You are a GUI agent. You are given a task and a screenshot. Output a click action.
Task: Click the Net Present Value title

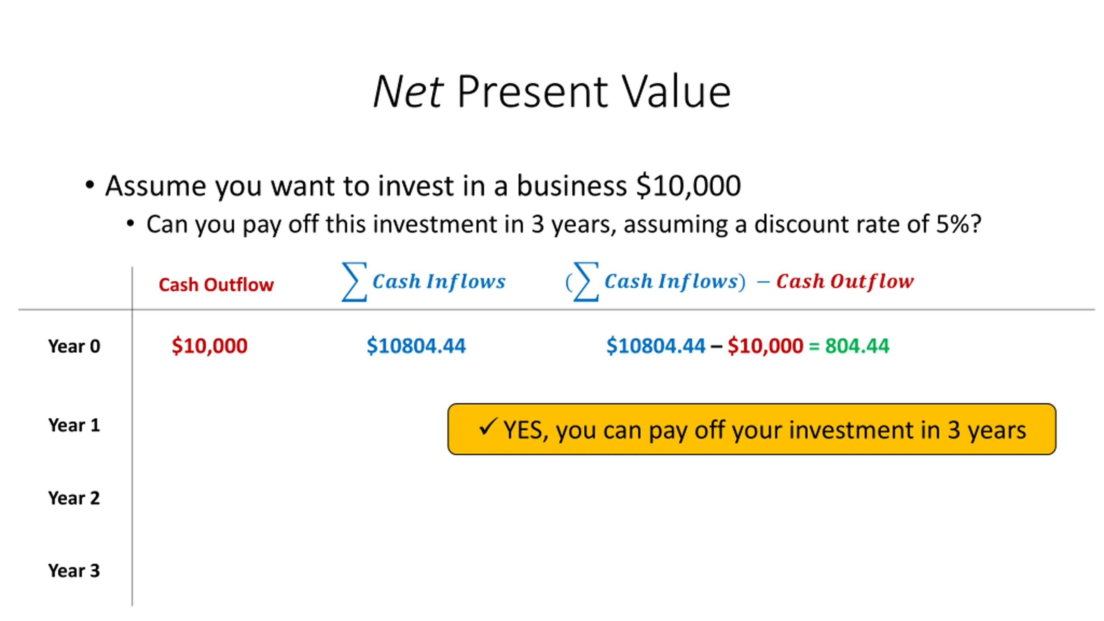pos(552,91)
